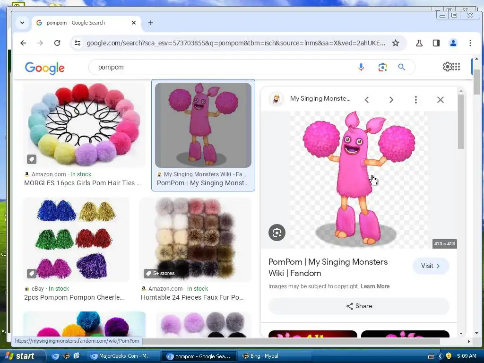
Task: Click the 5+ stores badge
Action: tap(160, 274)
